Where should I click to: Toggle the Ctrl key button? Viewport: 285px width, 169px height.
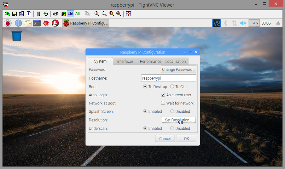(70, 14)
